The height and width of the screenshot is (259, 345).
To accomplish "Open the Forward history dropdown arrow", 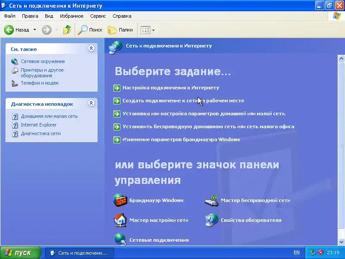I will [x=56, y=29].
